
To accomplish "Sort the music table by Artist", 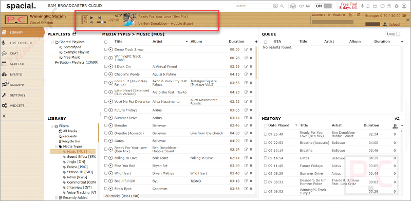I will pyautogui.click(x=157, y=42).
